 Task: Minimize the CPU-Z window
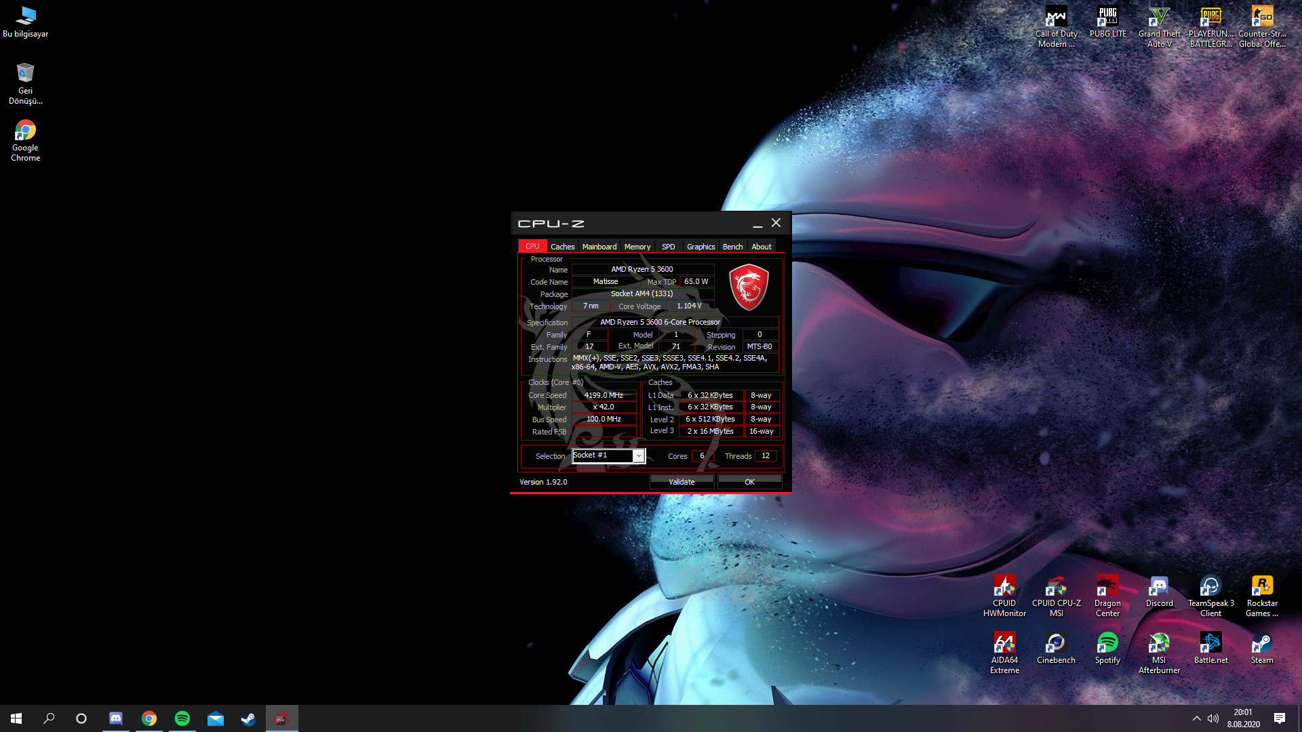pos(757,223)
